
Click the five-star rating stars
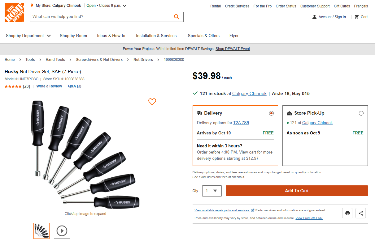coord(13,86)
